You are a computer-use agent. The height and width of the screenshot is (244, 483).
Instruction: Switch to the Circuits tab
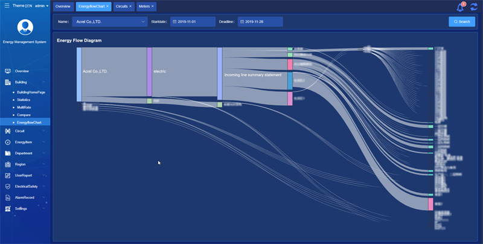pyautogui.click(x=124, y=7)
